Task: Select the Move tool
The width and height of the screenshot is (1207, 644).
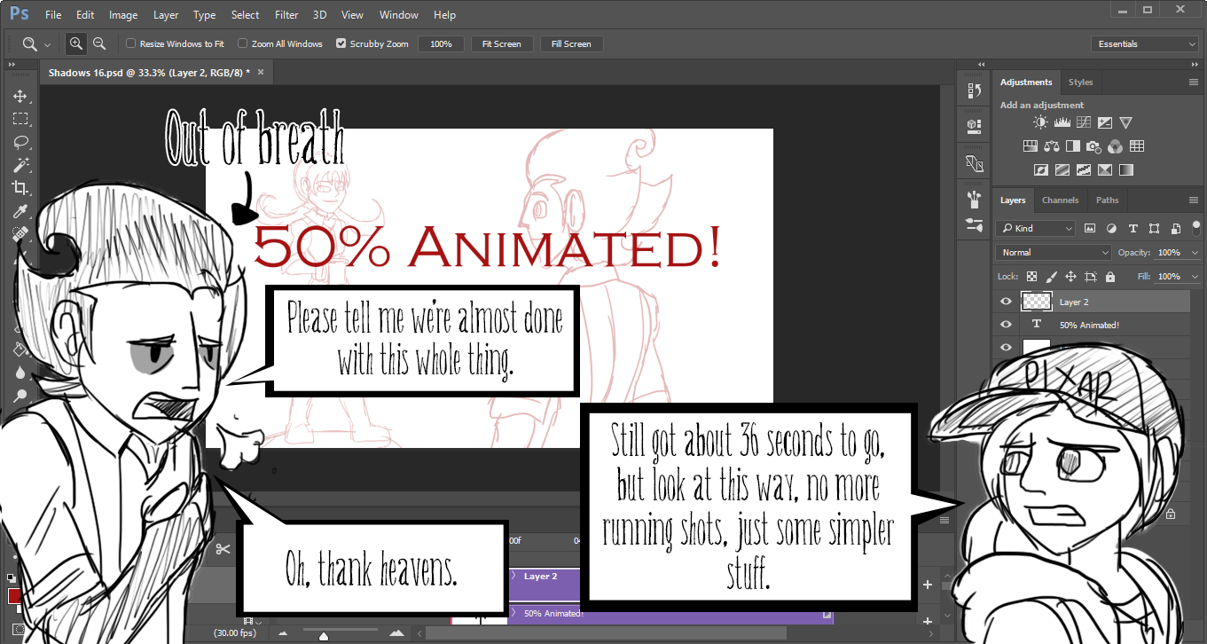Action: (20, 96)
